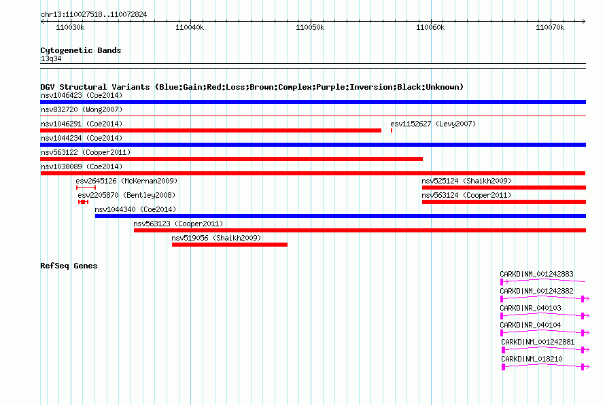Screen dimensions: 605x405
Task: Click the CARKD|NM_001242883 transcript glyph
Action: pyautogui.click(x=543, y=281)
